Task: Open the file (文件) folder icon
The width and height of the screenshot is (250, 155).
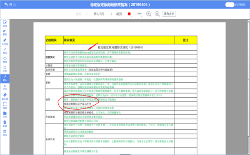Action: point(5,115)
